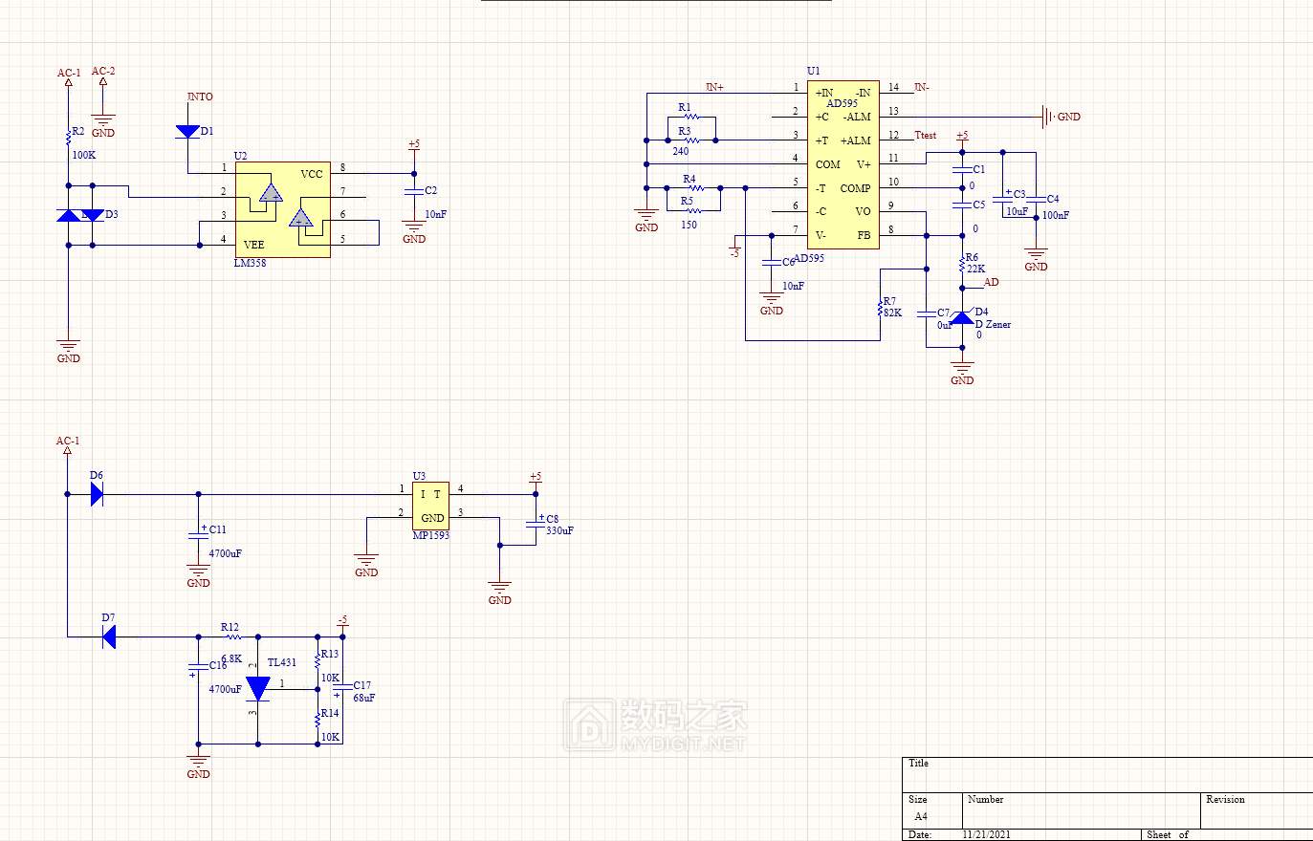
Task: Select the AD595 U1 chip body
Action: [843, 164]
